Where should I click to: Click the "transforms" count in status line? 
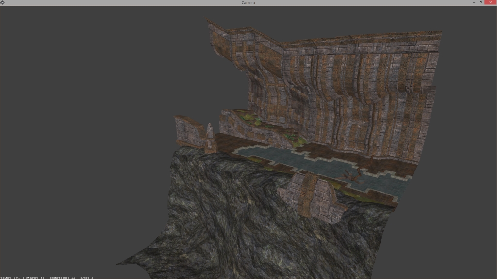tap(62, 278)
